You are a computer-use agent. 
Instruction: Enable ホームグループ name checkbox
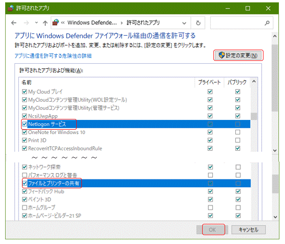[24, 207]
